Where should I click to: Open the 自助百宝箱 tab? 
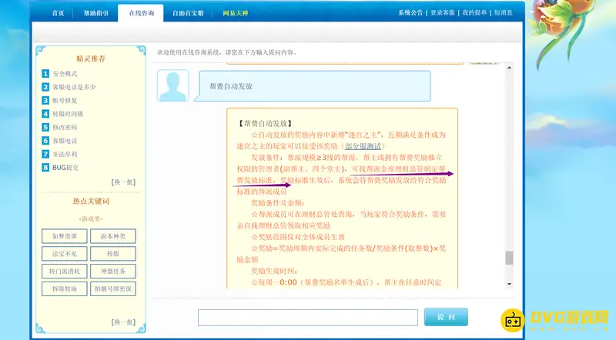(188, 13)
